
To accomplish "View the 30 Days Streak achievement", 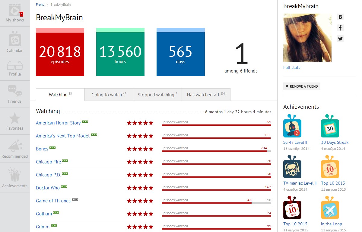I will coord(330,127).
